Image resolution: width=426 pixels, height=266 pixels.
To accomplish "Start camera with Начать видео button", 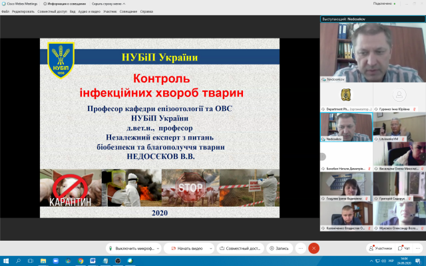I will 187,248.
